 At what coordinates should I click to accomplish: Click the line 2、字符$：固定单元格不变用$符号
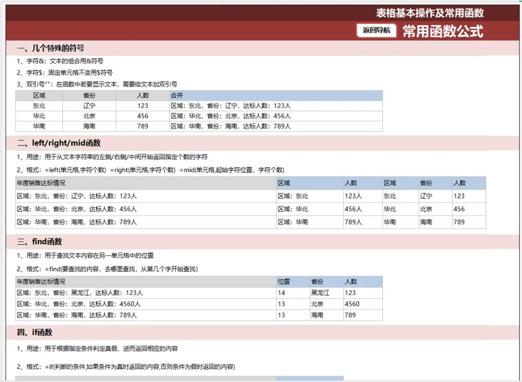coord(65,73)
